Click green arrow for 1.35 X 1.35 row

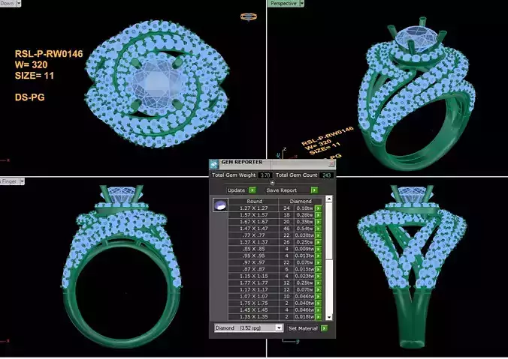[318, 317]
